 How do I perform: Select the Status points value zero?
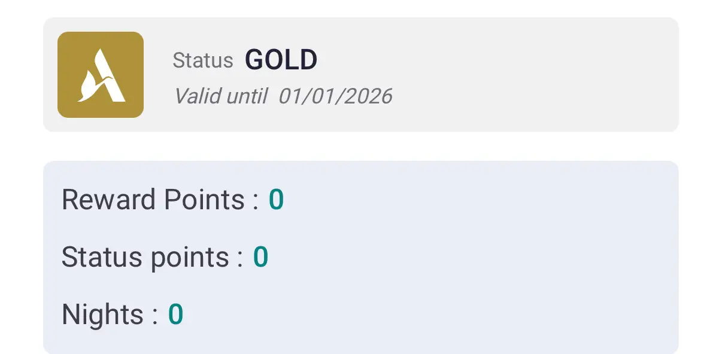(260, 257)
